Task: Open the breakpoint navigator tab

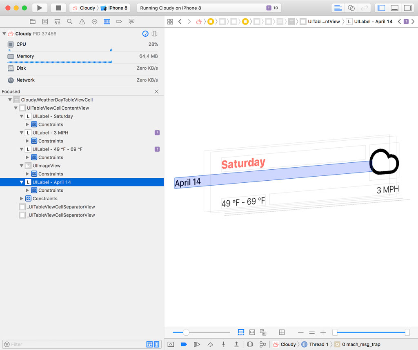Action: pos(119,21)
